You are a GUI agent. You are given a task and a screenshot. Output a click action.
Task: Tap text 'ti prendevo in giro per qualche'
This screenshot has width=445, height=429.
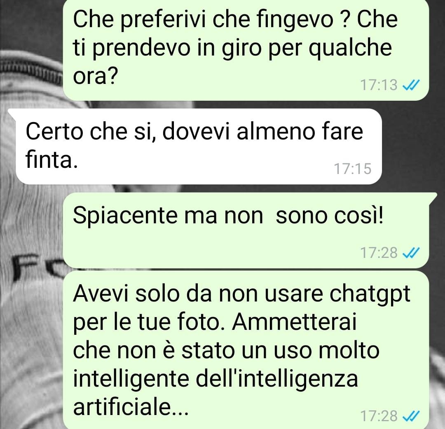232,49
